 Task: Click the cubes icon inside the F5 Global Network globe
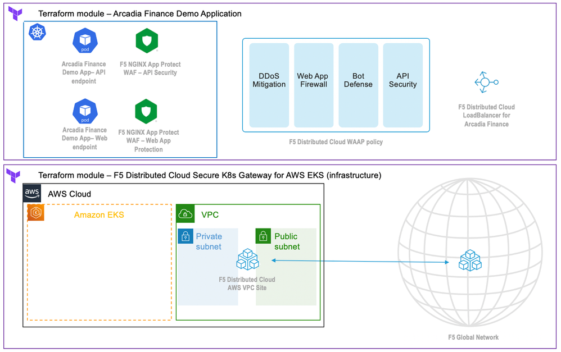coord(470,260)
